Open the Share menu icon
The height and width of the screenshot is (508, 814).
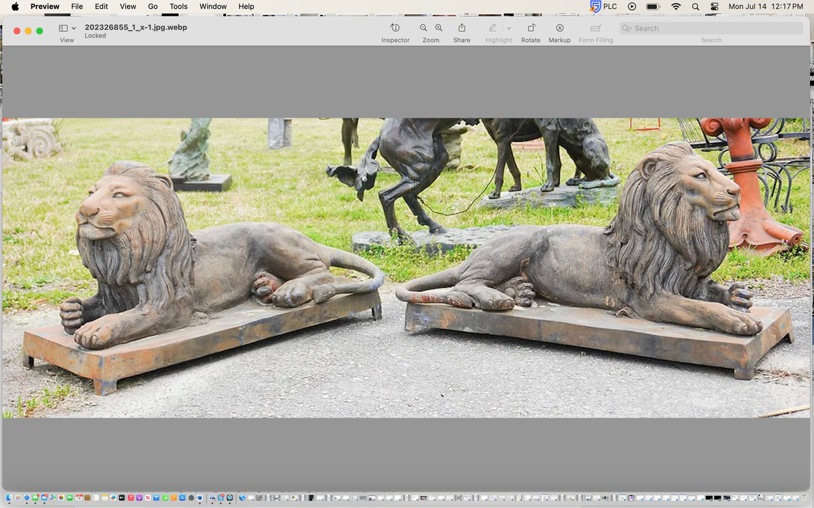click(x=462, y=28)
